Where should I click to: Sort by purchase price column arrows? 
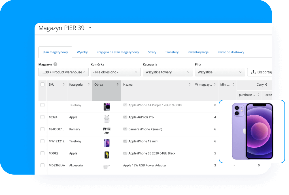(x=258, y=95)
